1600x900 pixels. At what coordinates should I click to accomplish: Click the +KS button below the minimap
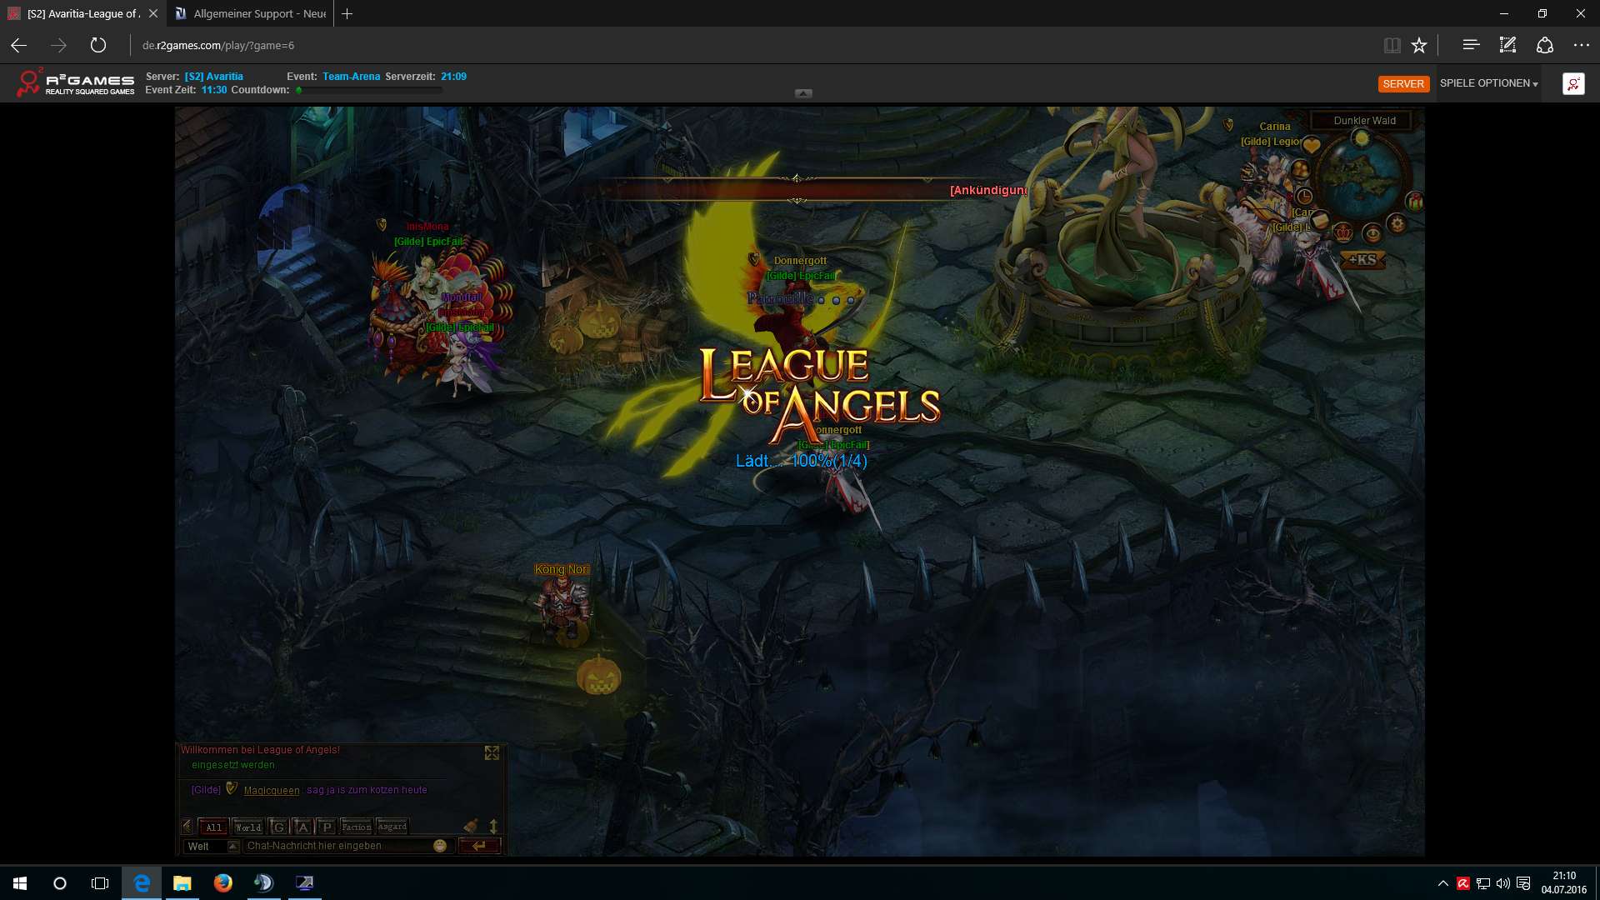1362,260
